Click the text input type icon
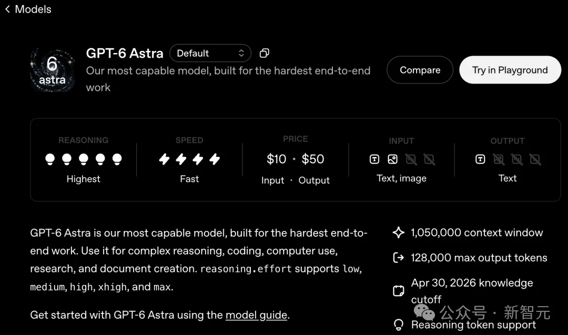The width and height of the screenshot is (568, 335). click(374, 159)
